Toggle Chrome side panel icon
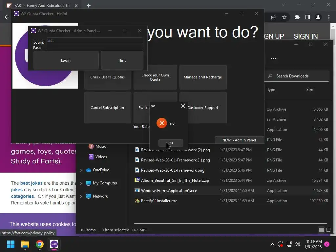This screenshot has height=252, width=336. [x=308, y=17]
